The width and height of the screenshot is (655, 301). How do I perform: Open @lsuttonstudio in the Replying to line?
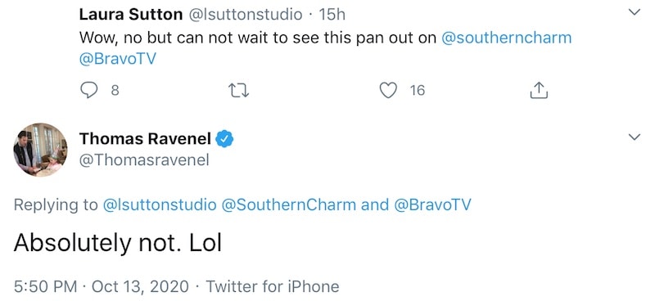tap(159, 204)
